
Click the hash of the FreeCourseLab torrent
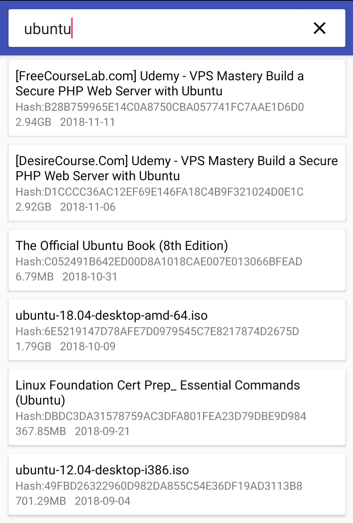point(159,107)
